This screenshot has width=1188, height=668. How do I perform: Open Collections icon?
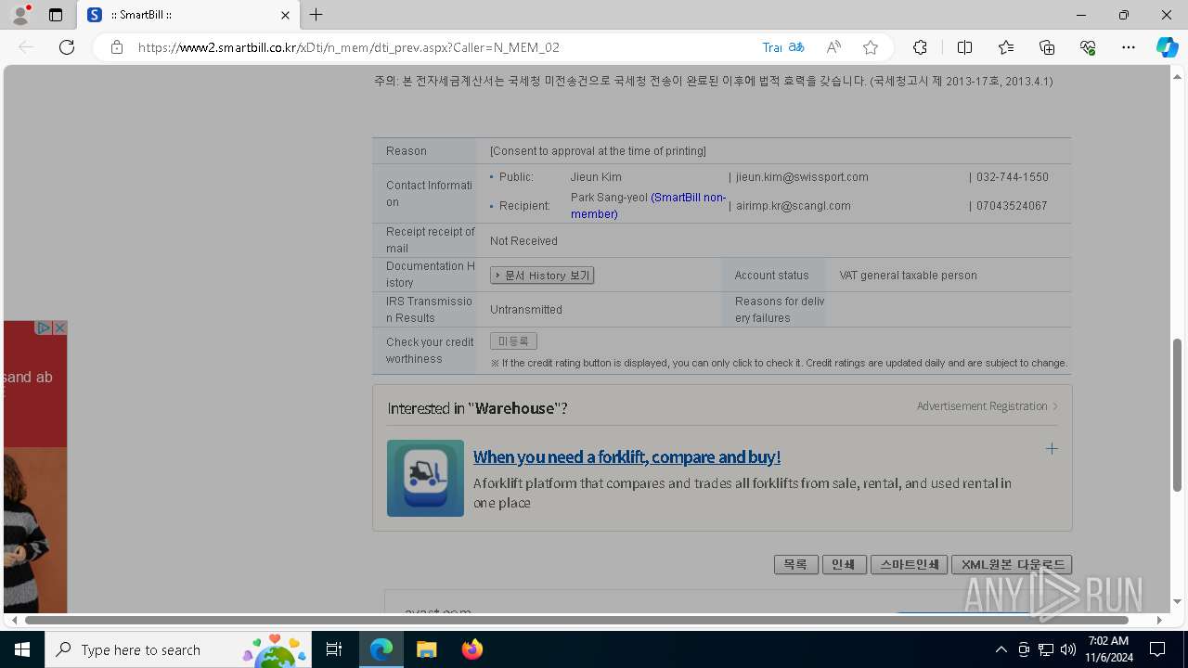tap(1047, 47)
